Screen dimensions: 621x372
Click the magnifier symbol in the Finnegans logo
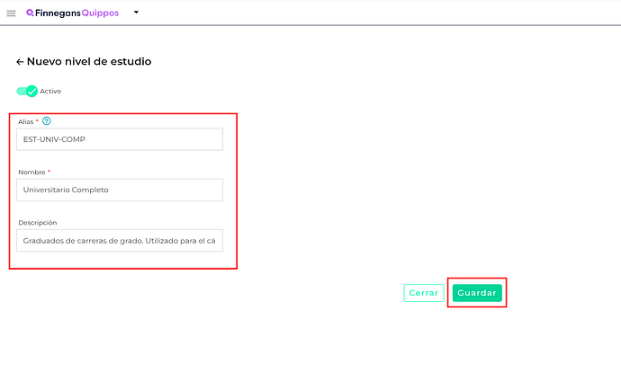(30, 13)
